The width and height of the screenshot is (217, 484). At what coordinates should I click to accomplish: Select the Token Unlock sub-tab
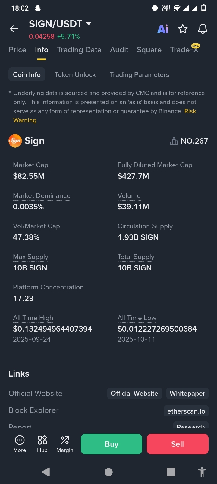pyautogui.click(x=75, y=74)
